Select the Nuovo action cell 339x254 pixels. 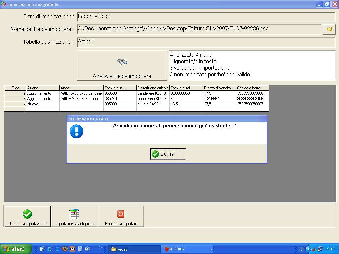(43, 104)
